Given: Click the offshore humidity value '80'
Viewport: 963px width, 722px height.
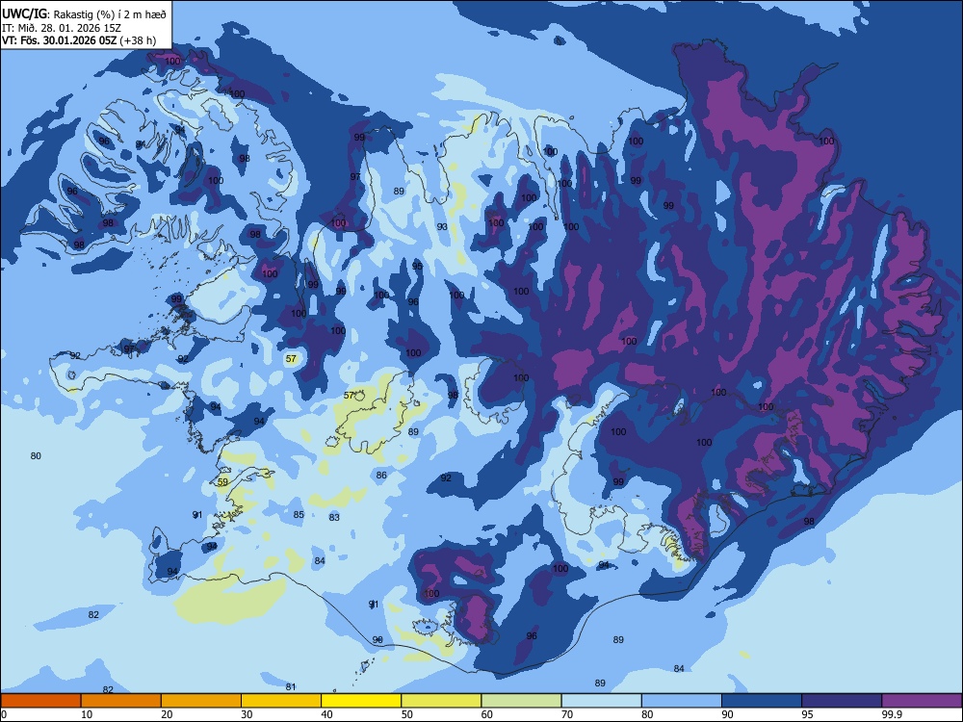Looking at the screenshot, I should click(36, 455).
